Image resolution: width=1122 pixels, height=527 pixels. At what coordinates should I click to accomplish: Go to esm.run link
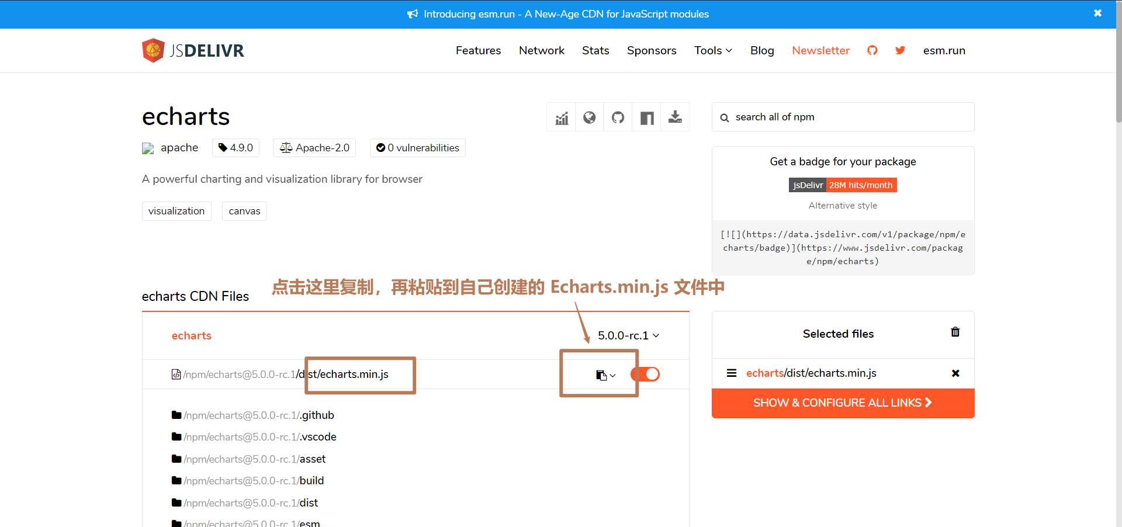[944, 50]
